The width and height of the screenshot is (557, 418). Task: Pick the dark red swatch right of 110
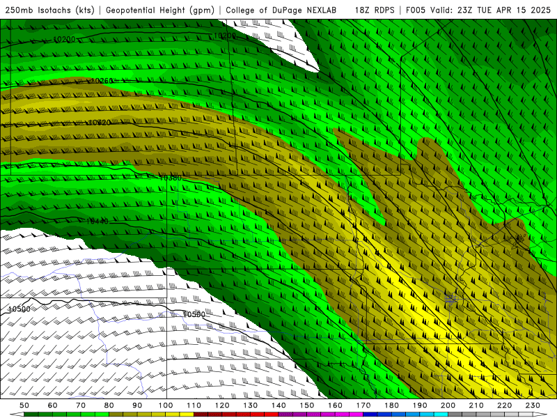pyautogui.click(x=201, y=415)
